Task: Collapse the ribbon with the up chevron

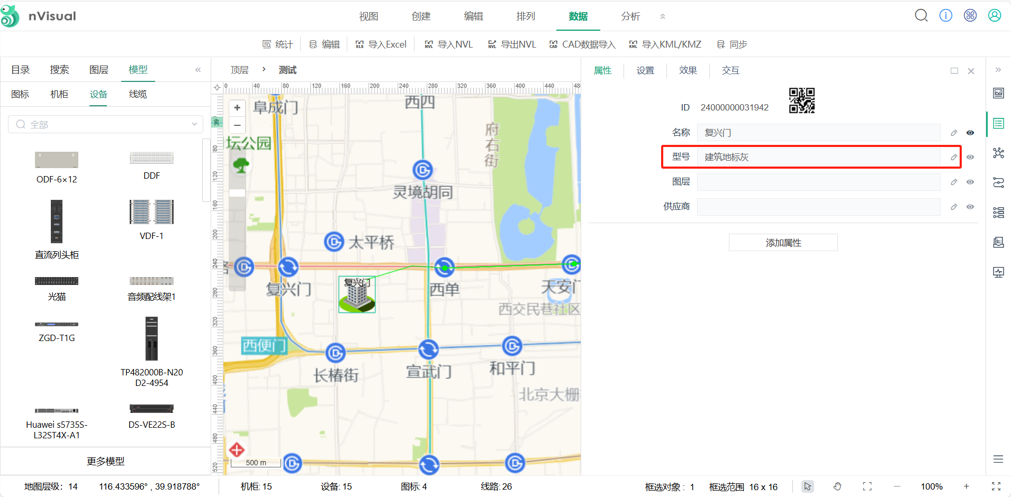Action: pos(663,16)
